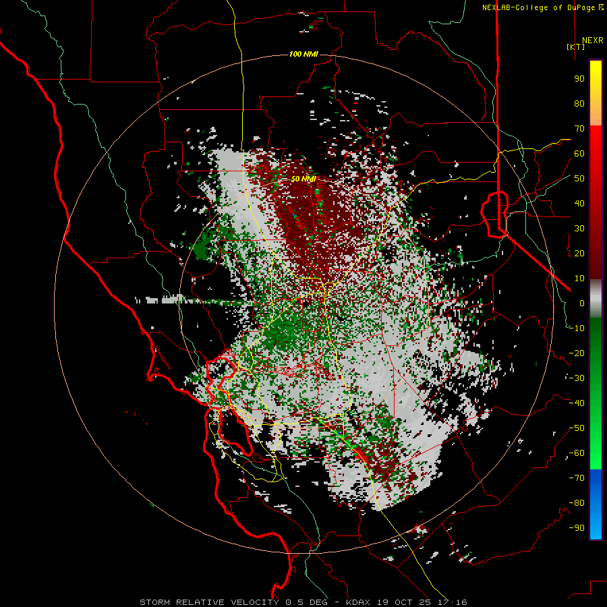Select the 100 NMI range ring label

tap(303, 54)
